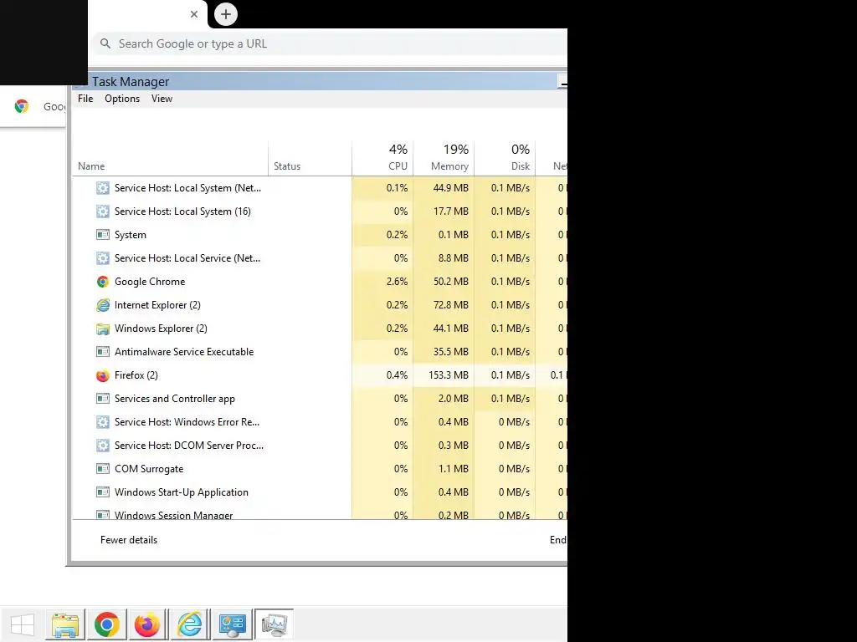
Task: Sort processes by Status column
Action: click(x=310, y=158)
